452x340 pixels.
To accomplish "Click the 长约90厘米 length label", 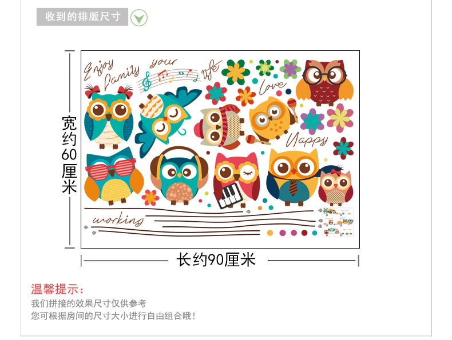I will [216, 259].
